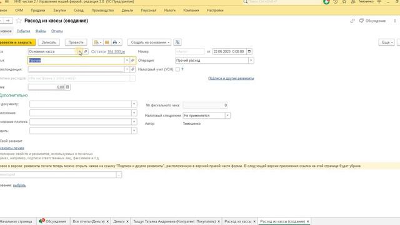Open the Склад menu section

click(79, 11)
